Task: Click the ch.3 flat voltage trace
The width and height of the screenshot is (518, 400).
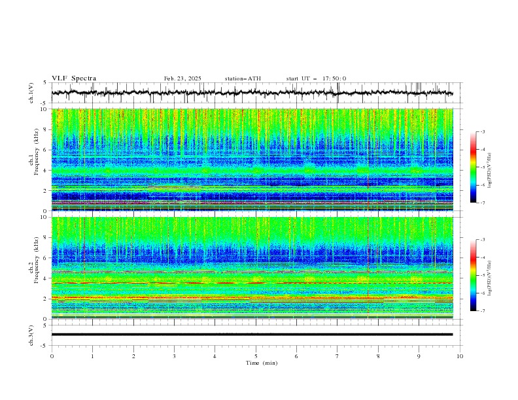Action: pyautogui.click(x=252, y=335)
